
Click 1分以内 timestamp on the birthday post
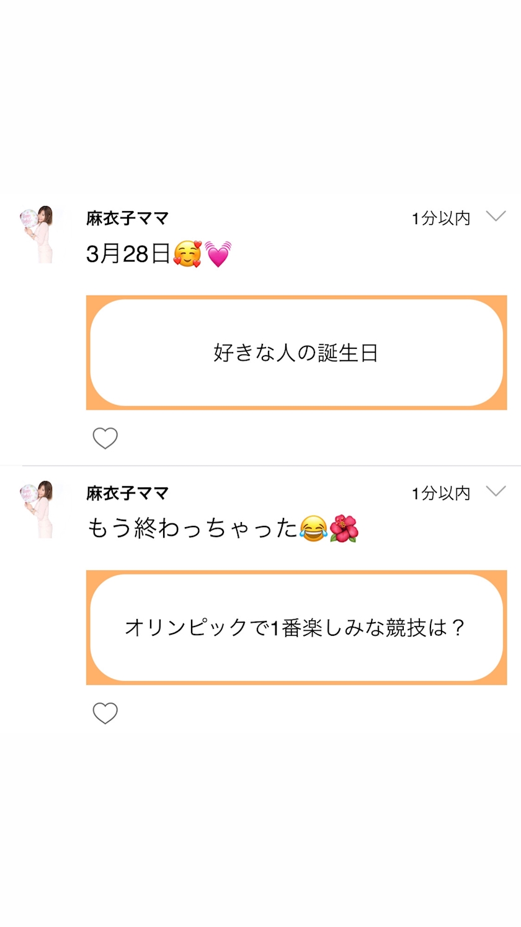pyautogui.click(x=441, y=218)
